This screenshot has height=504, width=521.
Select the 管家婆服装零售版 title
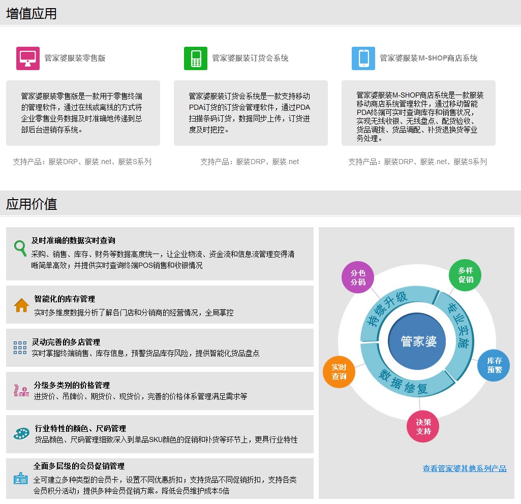tap(75, 58)
